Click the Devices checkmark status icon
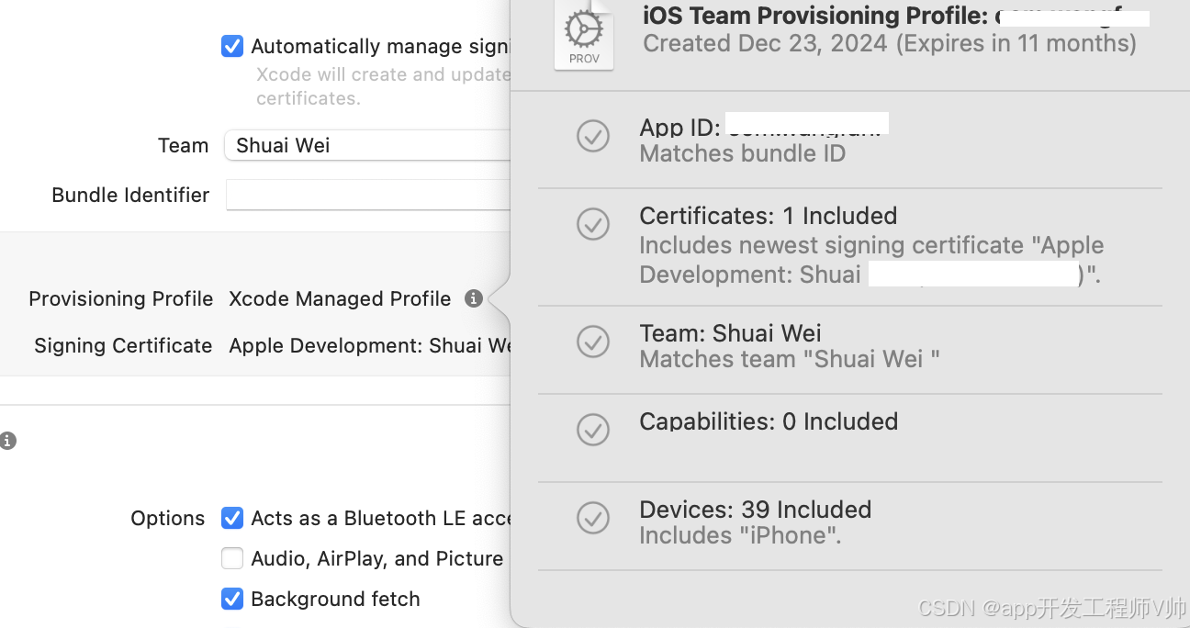Viewport: 1190px width, 628px height. (x=593, y=517)
